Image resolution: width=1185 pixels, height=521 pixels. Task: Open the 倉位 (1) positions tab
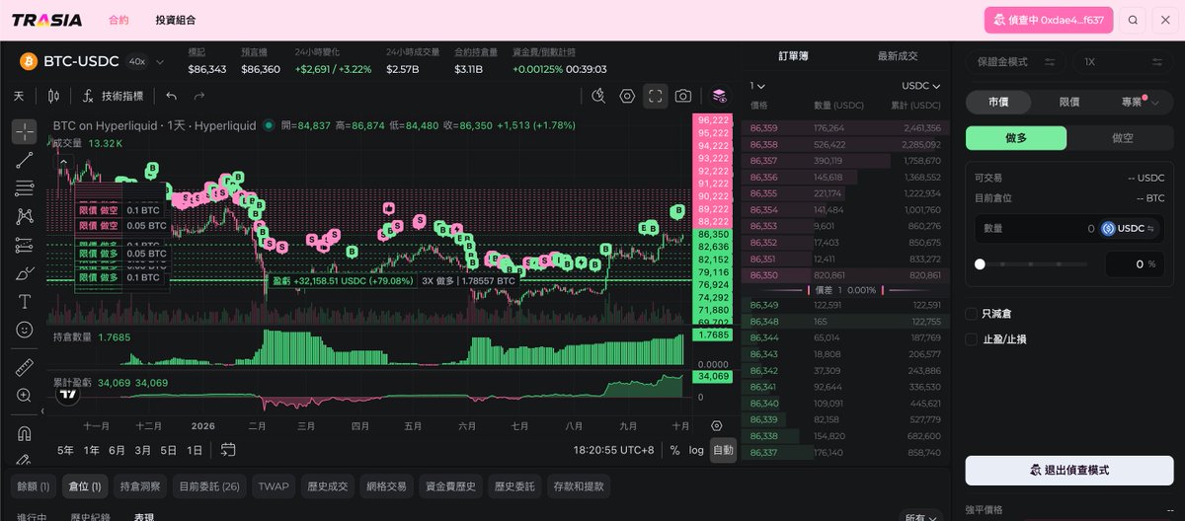point(84,485)
